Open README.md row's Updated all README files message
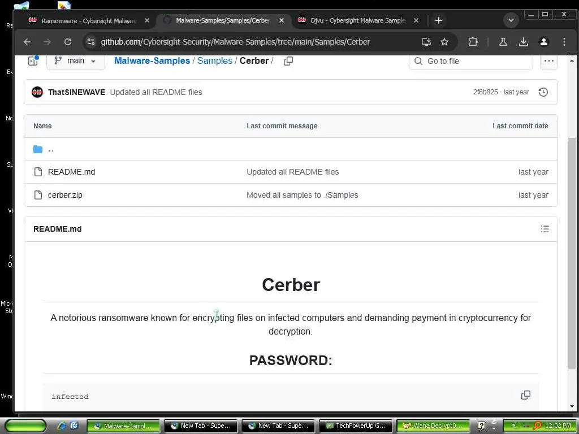Viewport: 579px width, 434px height. [293, 172]
